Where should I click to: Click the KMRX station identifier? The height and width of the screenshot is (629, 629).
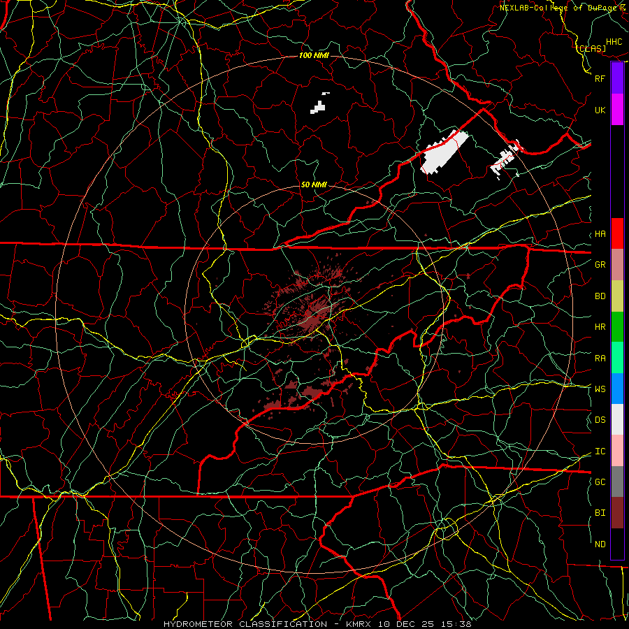(358, 624)
